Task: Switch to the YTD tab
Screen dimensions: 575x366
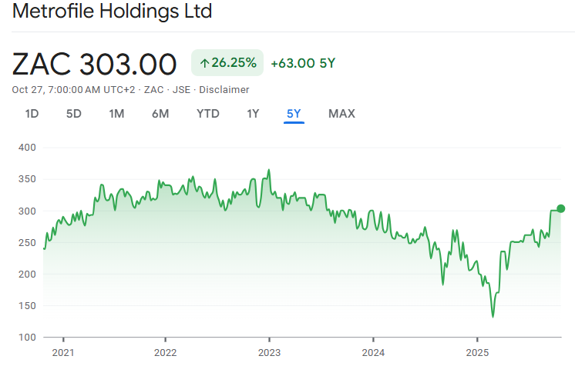Action: coord(208,114)
